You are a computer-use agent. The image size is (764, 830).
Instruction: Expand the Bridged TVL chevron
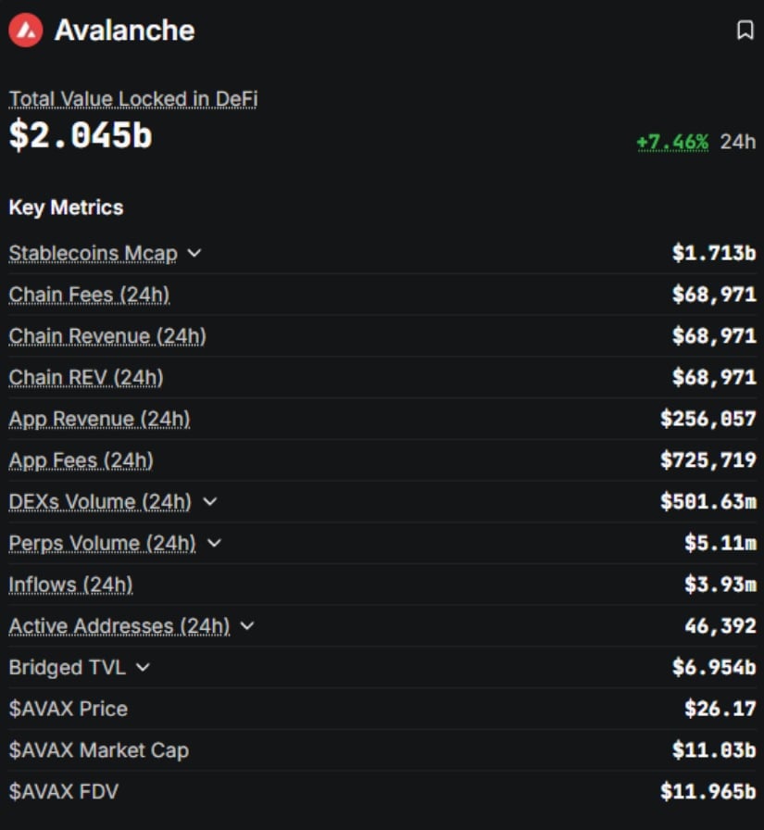point(143,667)
